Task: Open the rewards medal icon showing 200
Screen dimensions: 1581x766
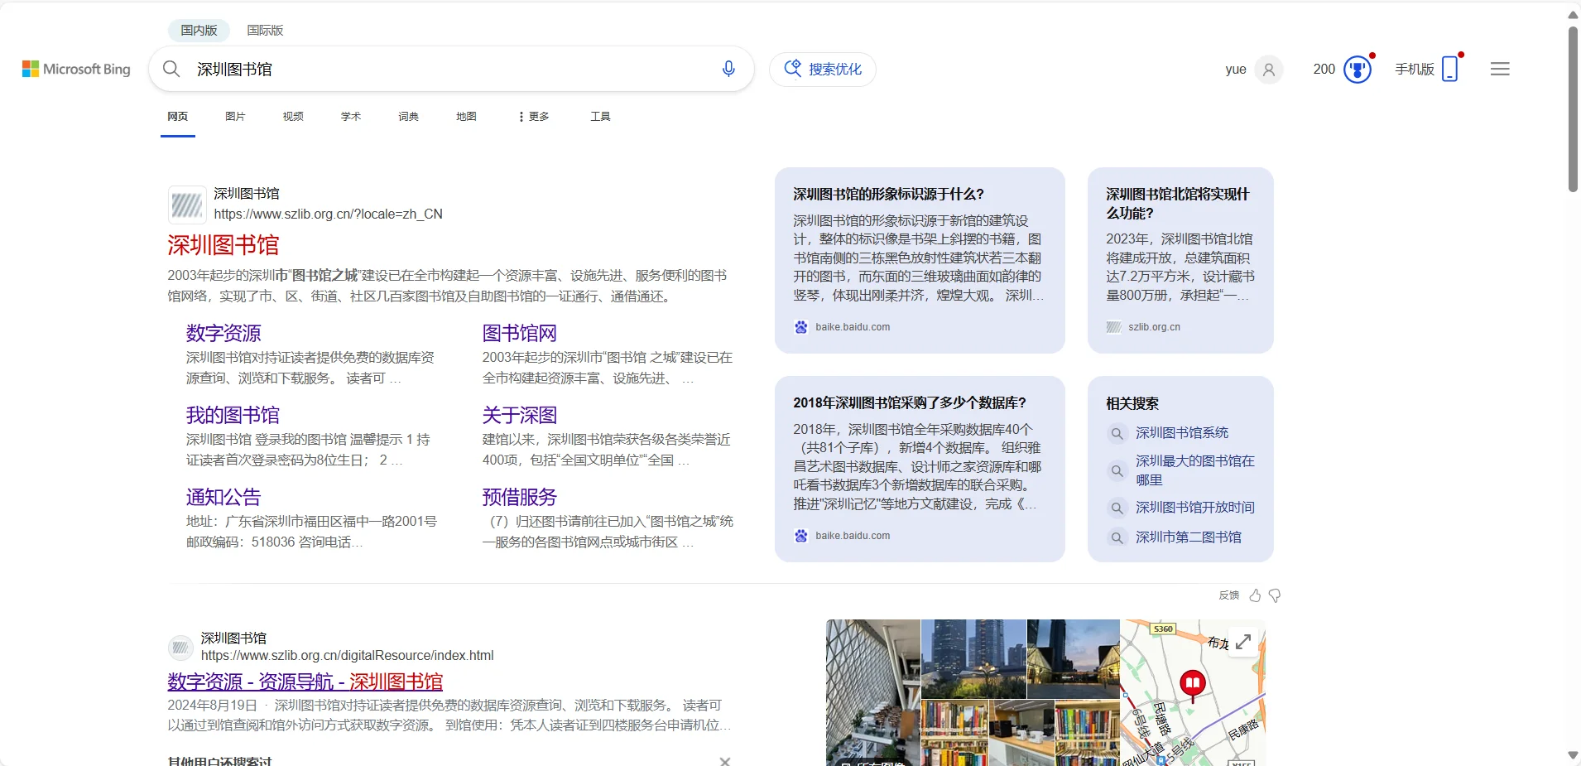Action: tap(1358, 70)
